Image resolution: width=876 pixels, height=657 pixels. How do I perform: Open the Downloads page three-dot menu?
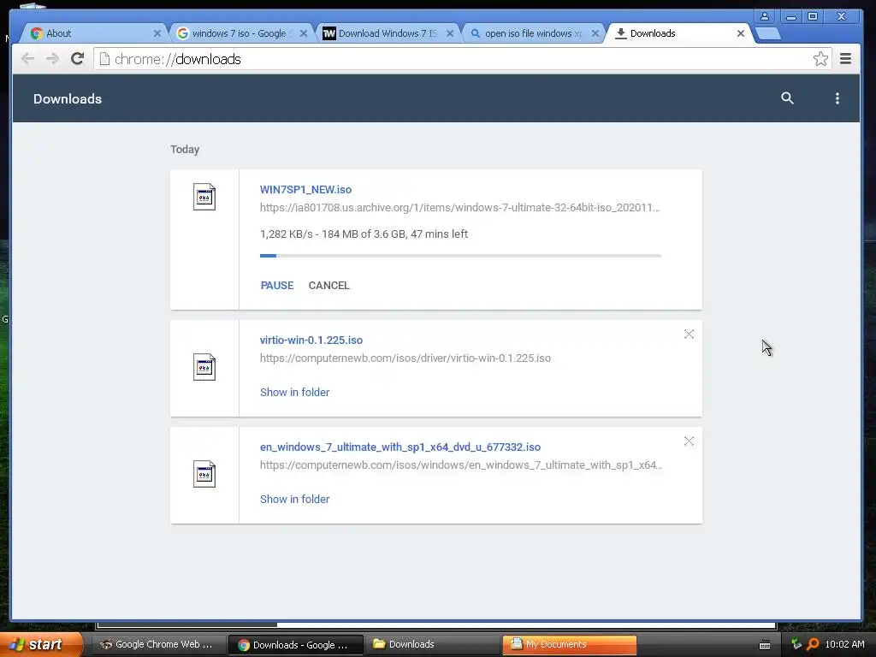837,98
